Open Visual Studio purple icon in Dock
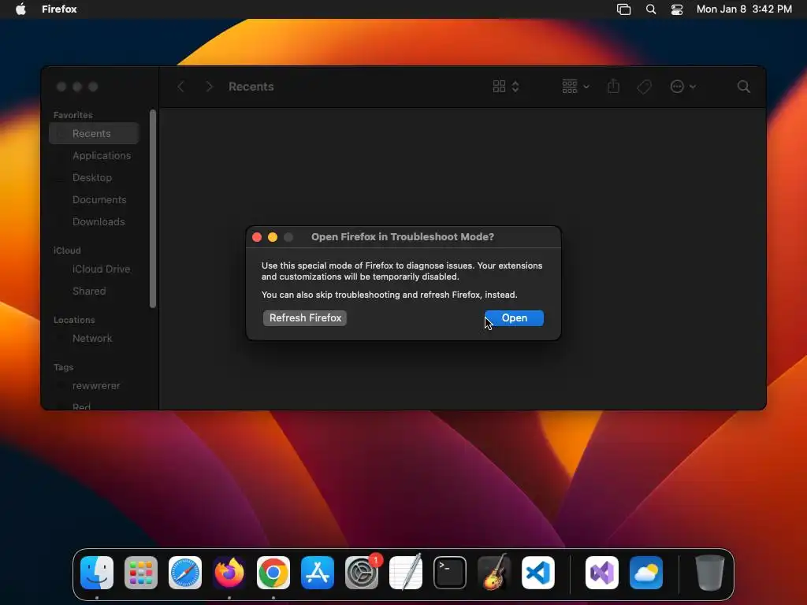Screen dimensions: 807x605 [x=602, y=573]
